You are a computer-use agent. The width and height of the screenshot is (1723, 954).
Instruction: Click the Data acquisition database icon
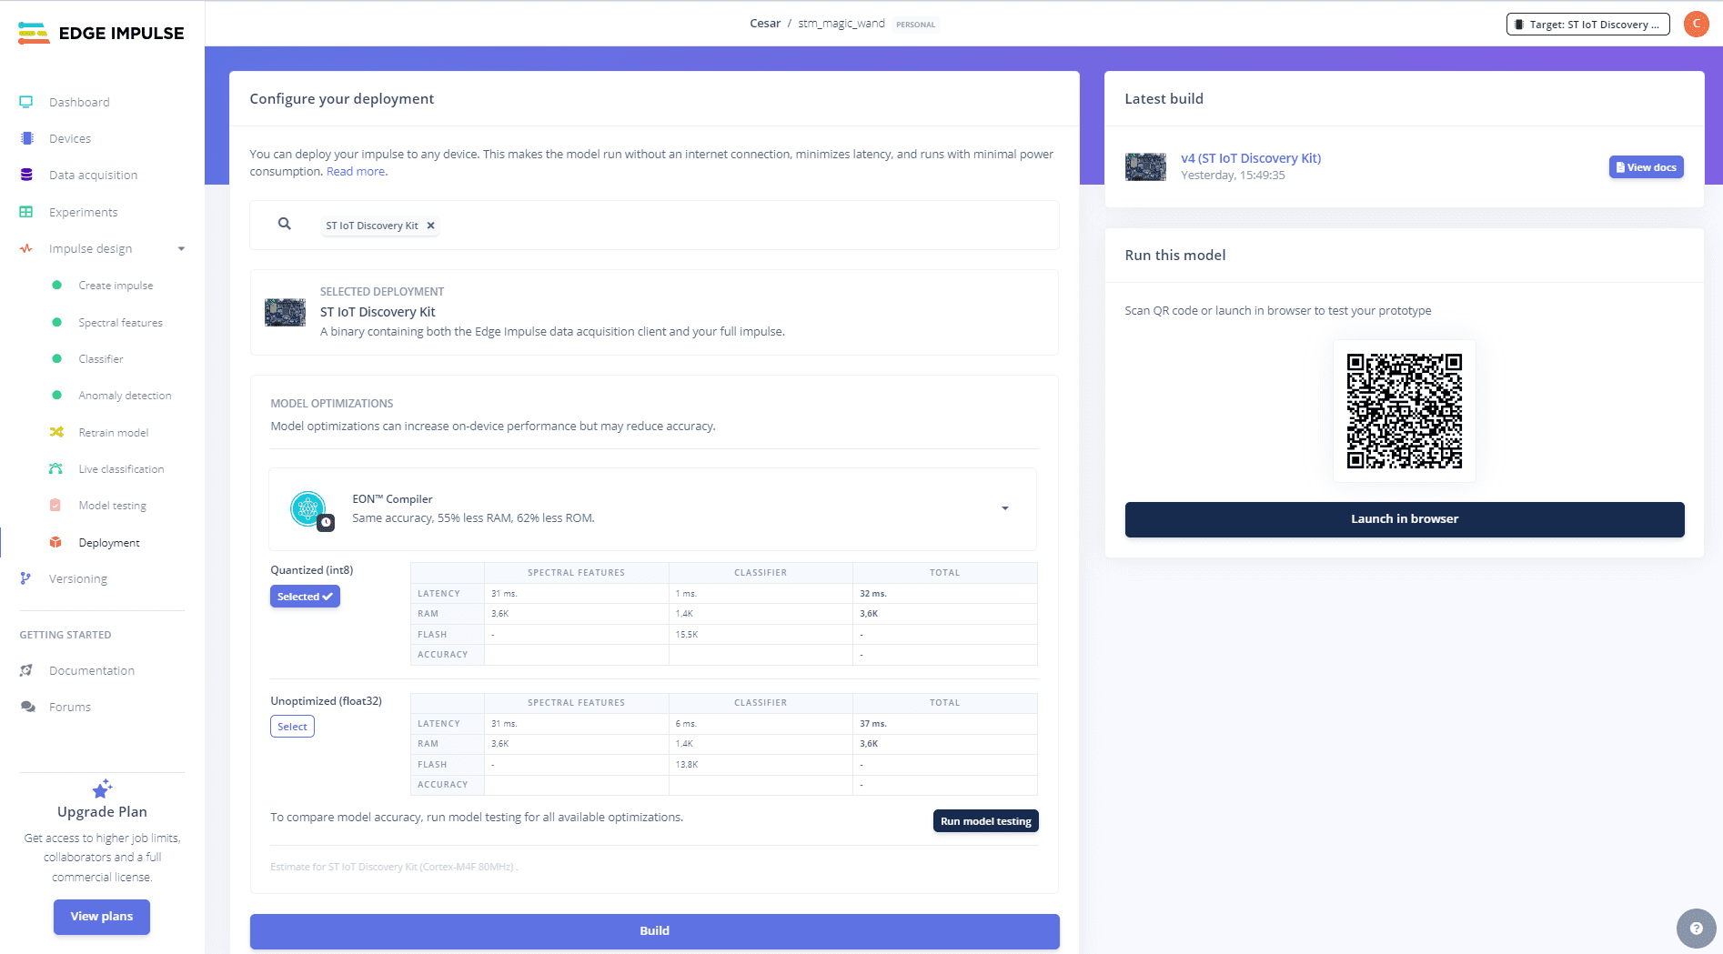click(26, 175)
